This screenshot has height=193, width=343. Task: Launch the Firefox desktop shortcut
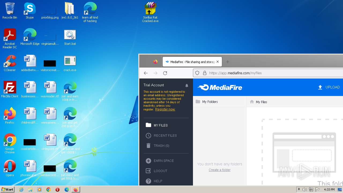point(10,116)
